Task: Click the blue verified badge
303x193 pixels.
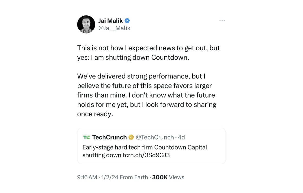Action: tap(127, 21)
